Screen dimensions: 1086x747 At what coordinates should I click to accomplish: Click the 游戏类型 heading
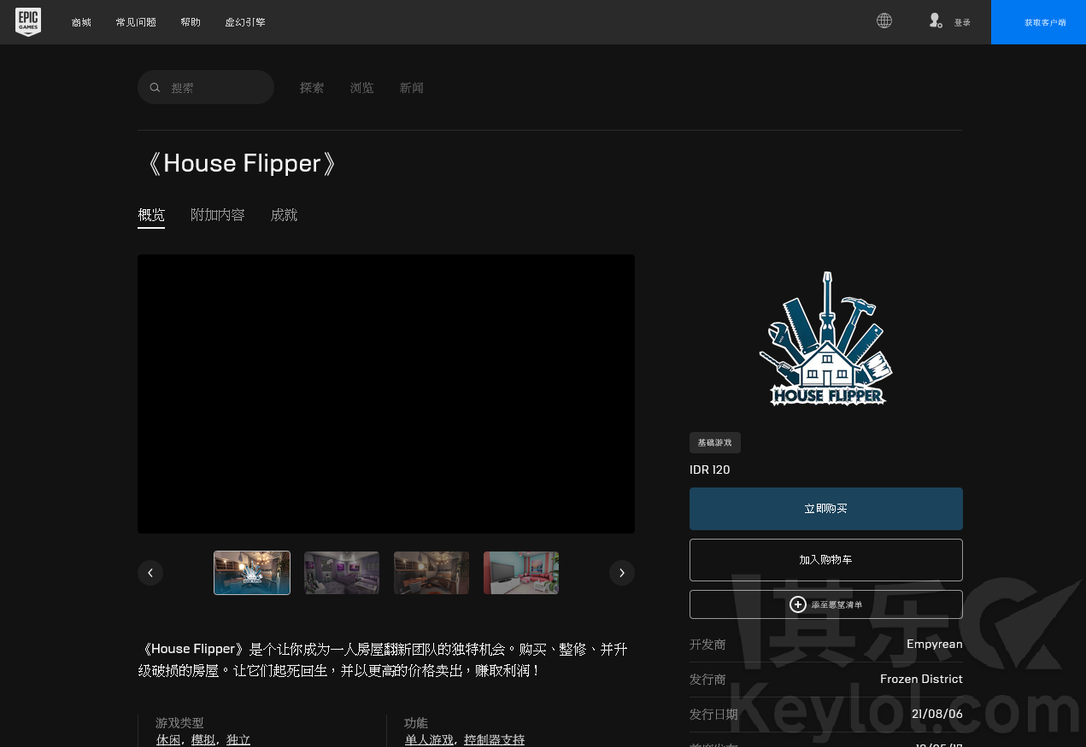[179, 723]
